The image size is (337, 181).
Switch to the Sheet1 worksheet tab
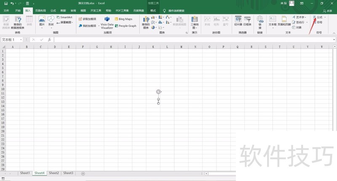(25, 173)
